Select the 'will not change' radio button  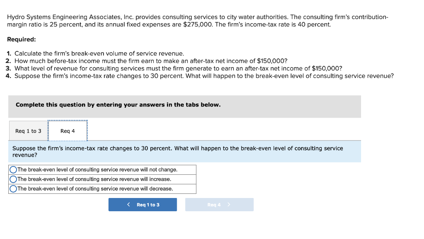pyautogui.click(x=12, y=169)
